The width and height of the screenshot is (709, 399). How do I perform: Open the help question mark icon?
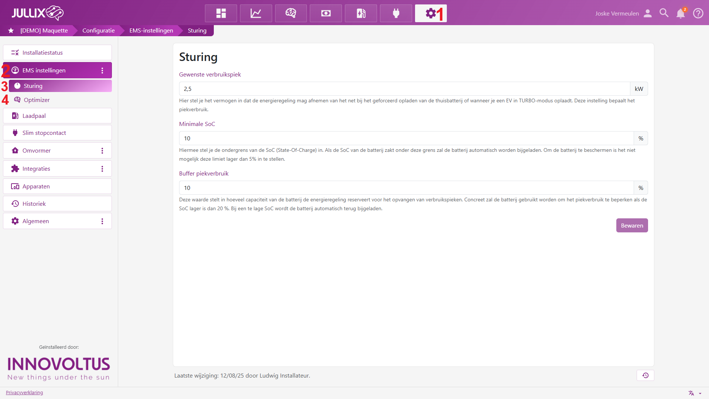[x=698, y=13]
